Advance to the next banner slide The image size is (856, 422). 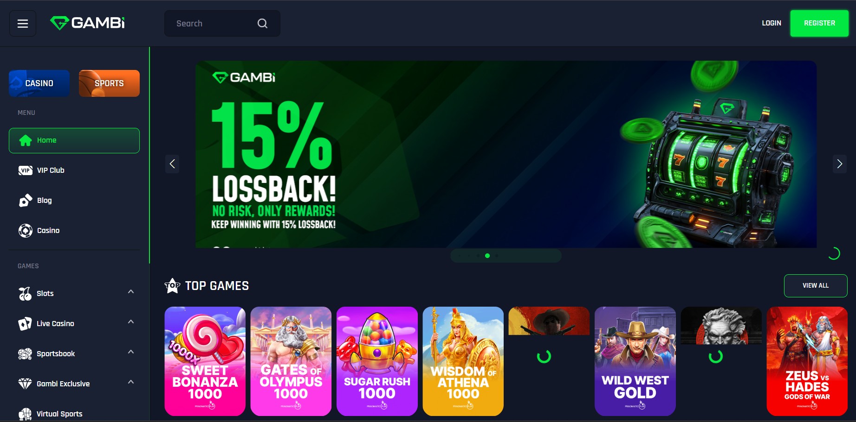coord(839,164)
